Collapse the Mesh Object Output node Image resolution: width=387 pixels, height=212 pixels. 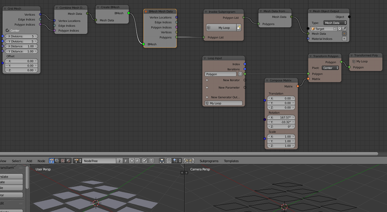[x=311, y=11]
